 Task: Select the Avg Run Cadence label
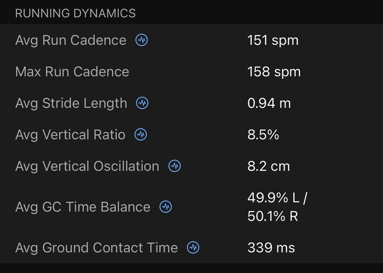[x=71, y=40]
